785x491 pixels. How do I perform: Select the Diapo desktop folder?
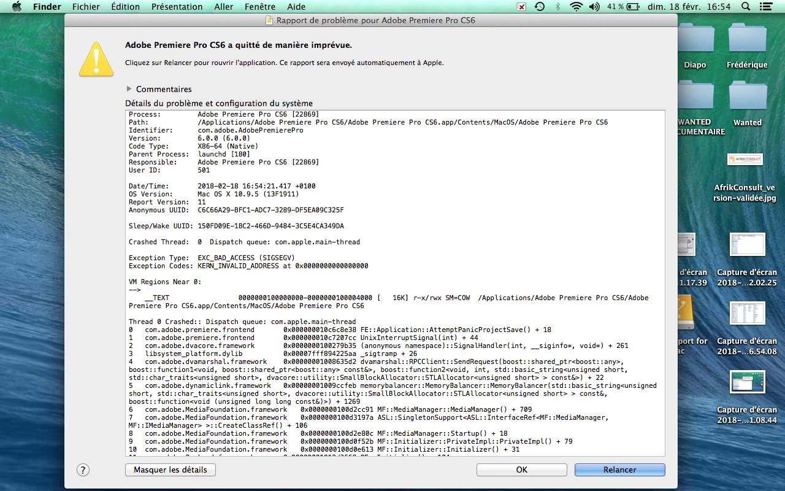point(696,38)
